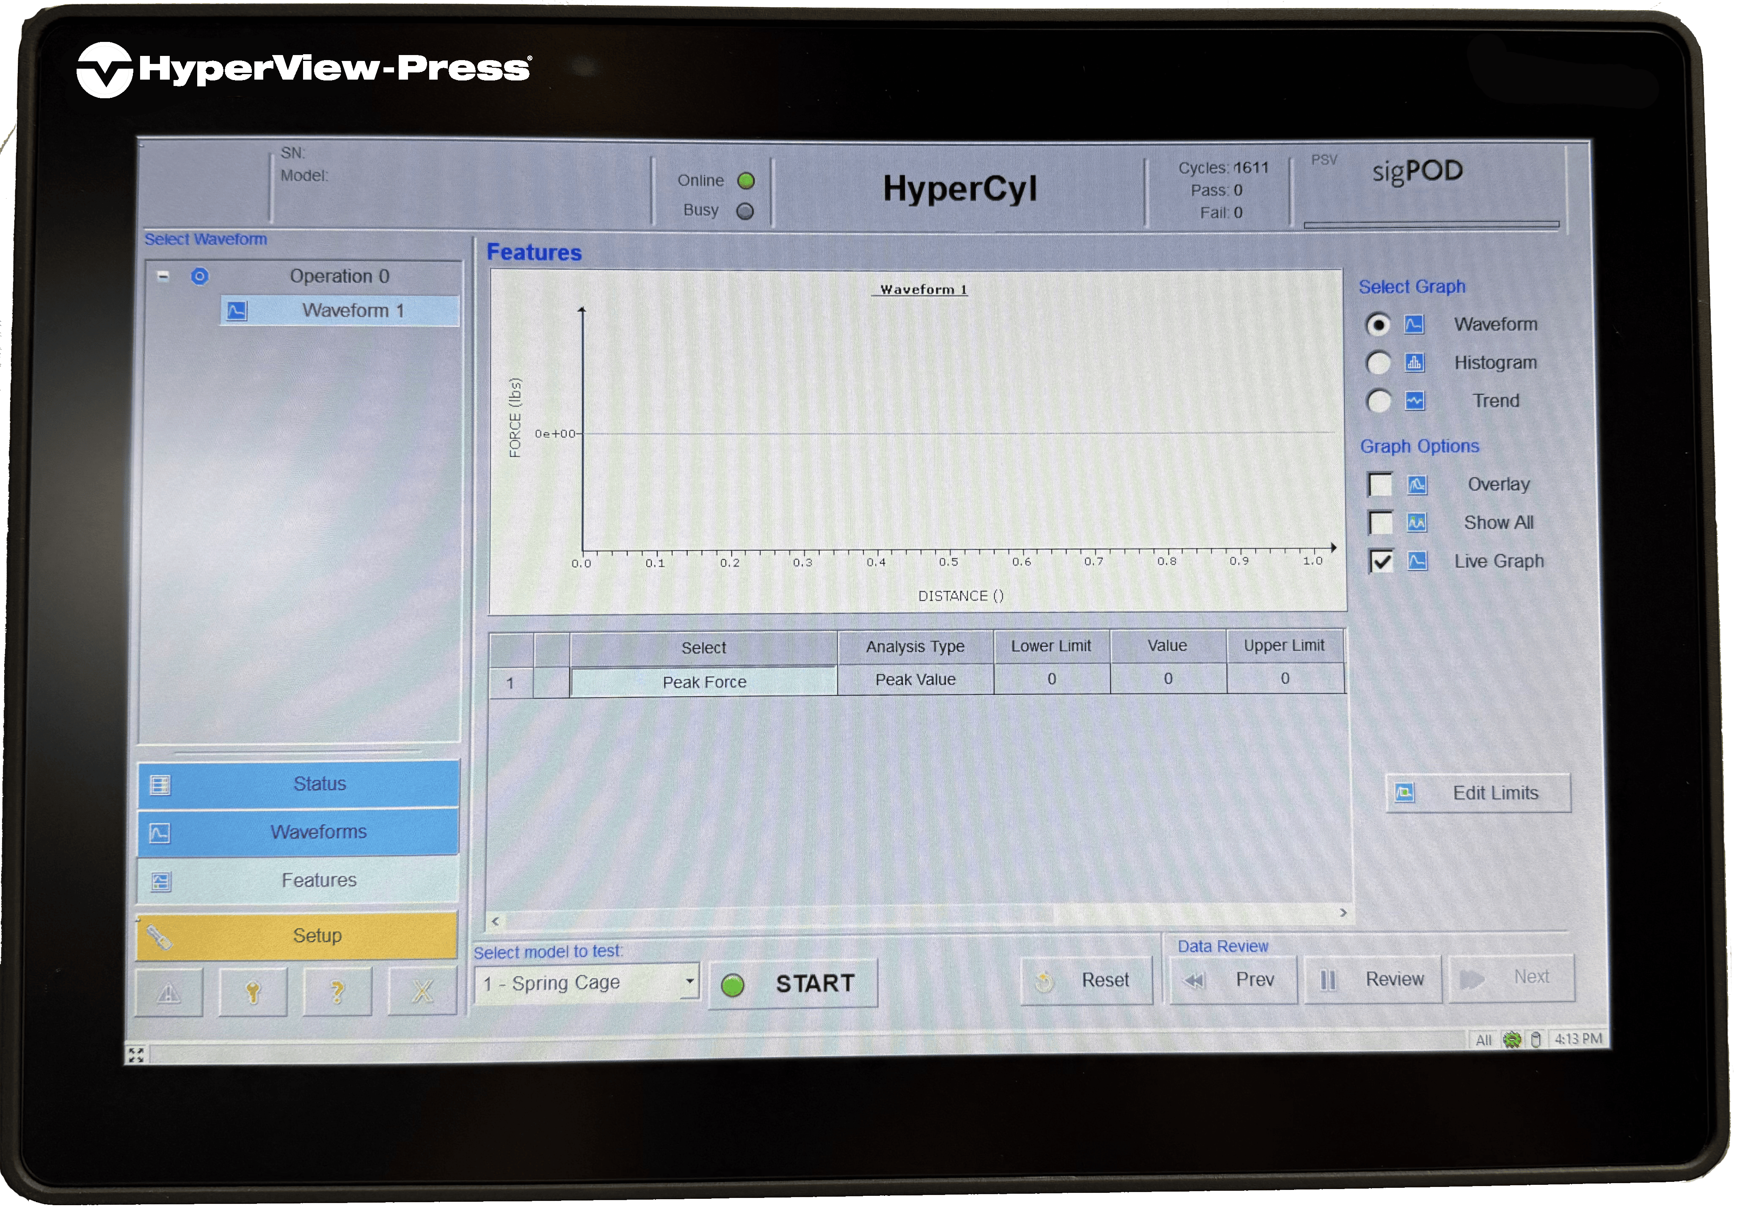Click the Overlay graph option icon
This screenshot has height=1217, width=1737.
1417,485
